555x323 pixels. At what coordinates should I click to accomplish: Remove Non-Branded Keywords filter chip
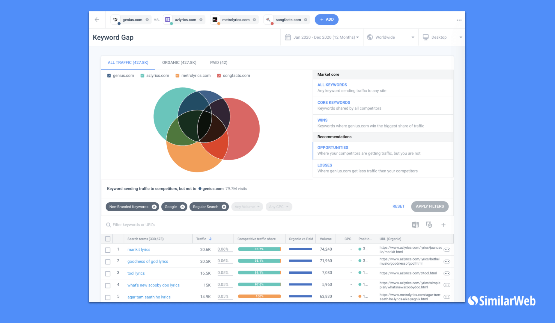[x=154, y=207]
